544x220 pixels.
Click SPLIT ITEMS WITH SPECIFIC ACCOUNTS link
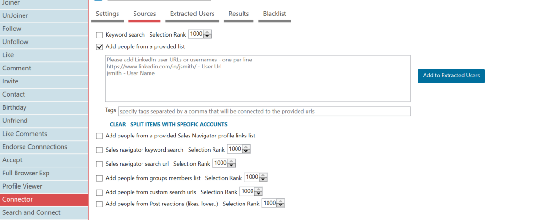click(179, 124)
